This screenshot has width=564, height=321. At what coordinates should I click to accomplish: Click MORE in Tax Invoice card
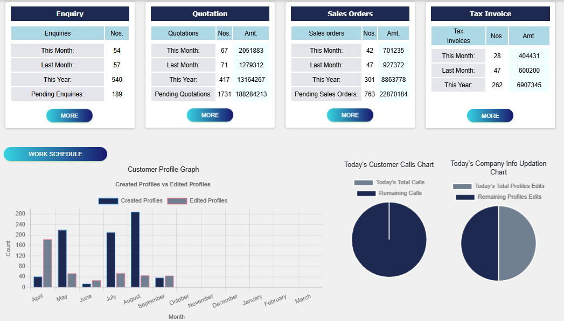click(490, 116)
